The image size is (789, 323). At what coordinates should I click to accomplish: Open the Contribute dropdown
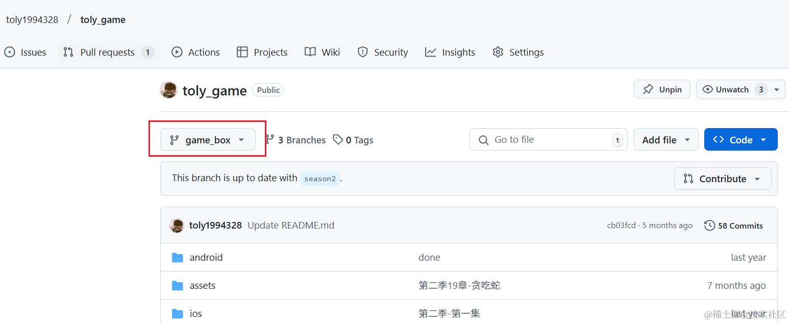[x=723, y=179]
